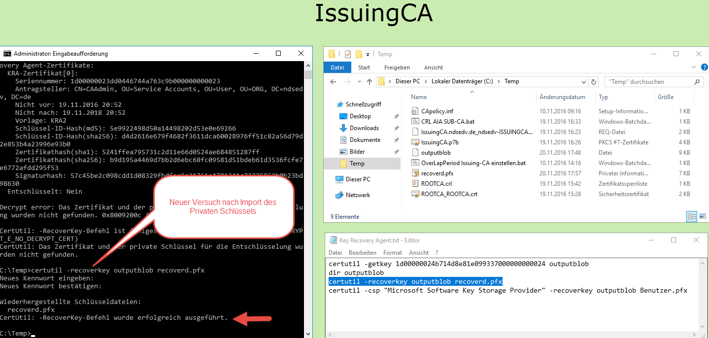
Task: Open recent locations dropdown arrow
Action: click(x=359, y=82)
